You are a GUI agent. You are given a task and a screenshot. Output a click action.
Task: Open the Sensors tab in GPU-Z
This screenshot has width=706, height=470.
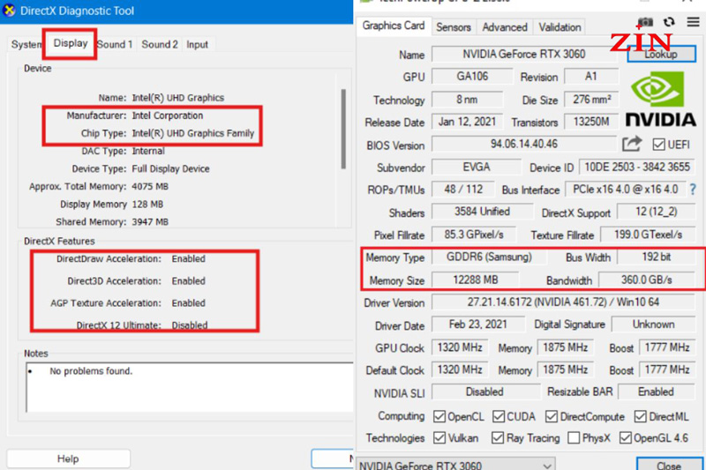(x=454, y=27)
